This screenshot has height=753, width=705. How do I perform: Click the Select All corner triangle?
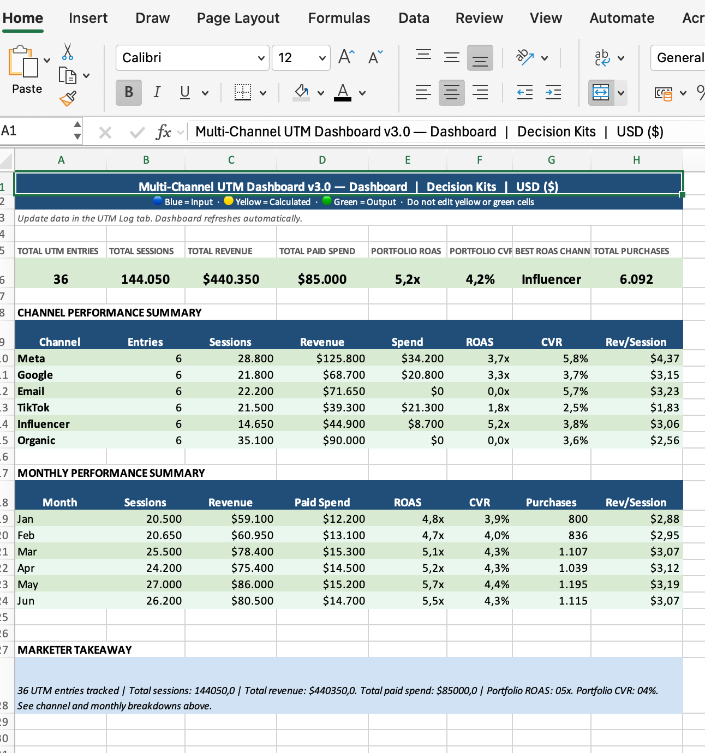click(x=7, y=160)
